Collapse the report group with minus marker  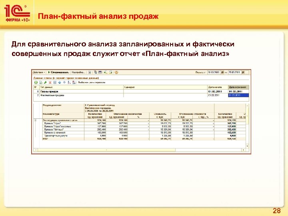(x=36, y=120)
